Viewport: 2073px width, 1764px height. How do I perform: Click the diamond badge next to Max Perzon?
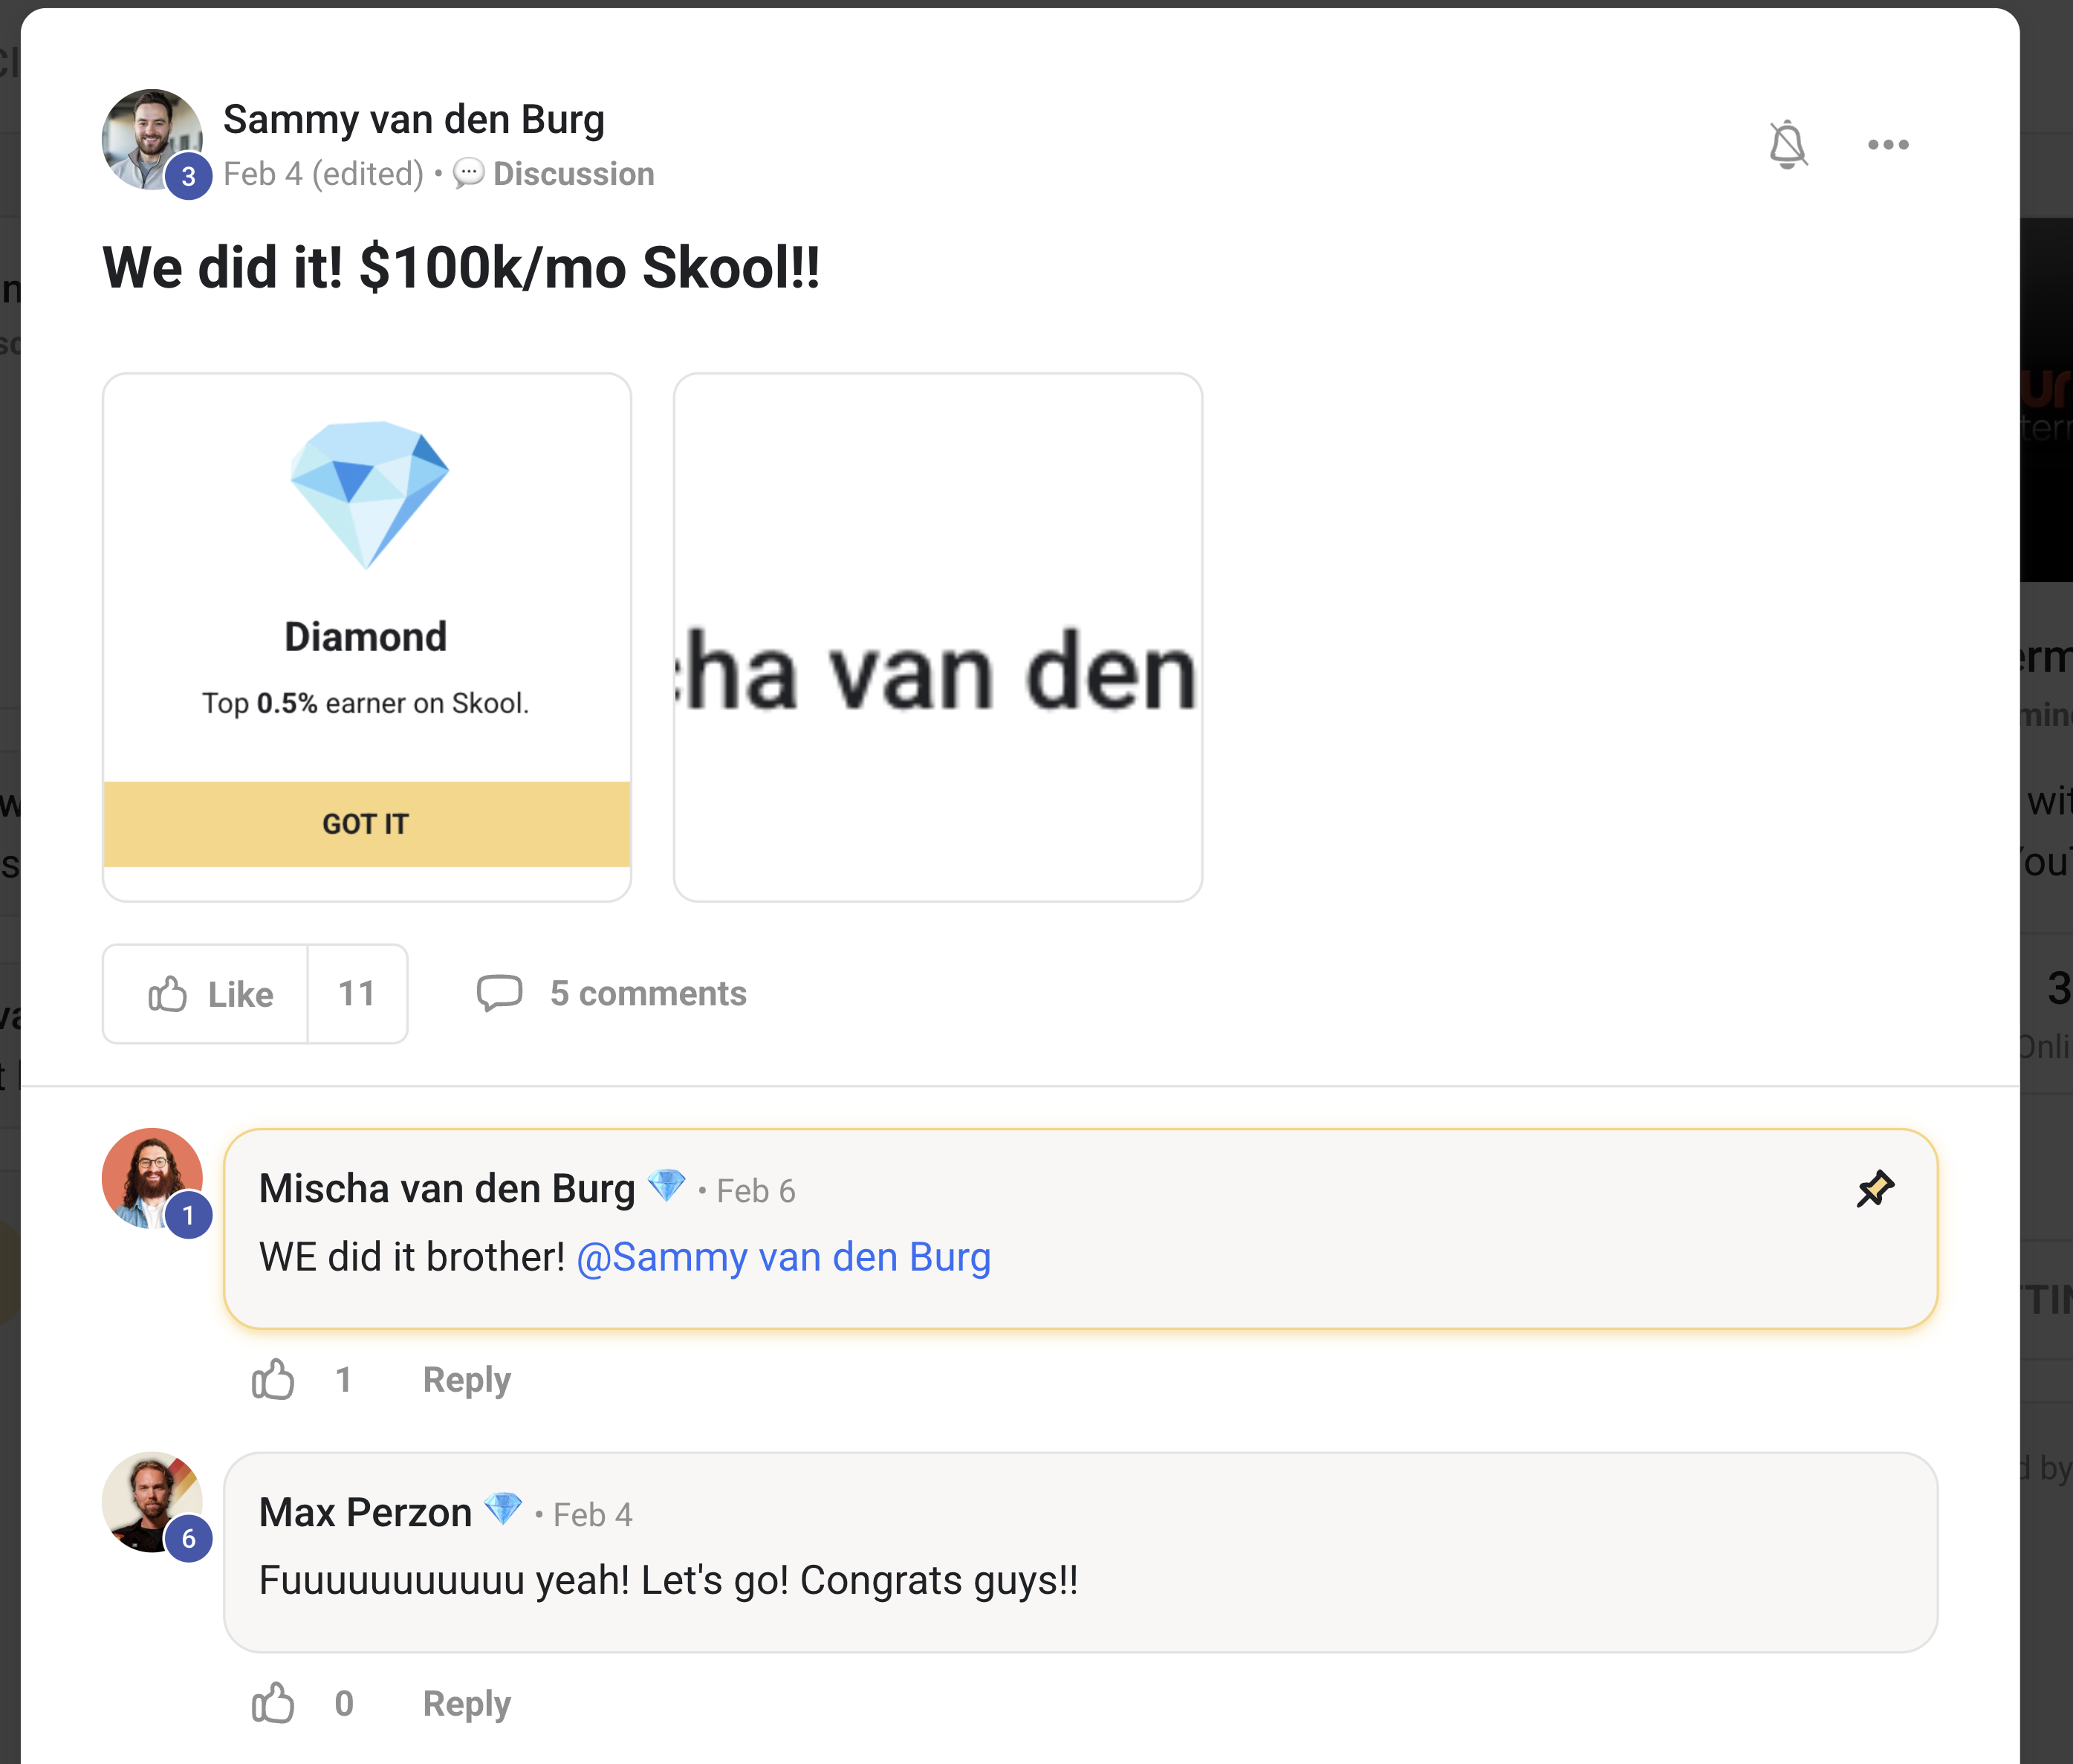tap(503, 1509)
